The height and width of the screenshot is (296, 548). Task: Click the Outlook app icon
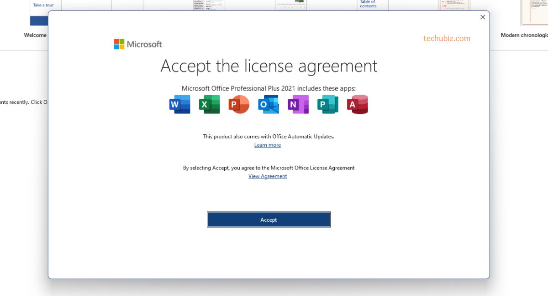[x=269, y=104]
